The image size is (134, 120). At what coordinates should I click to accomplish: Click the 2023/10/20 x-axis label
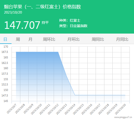[x=120, y=109]
